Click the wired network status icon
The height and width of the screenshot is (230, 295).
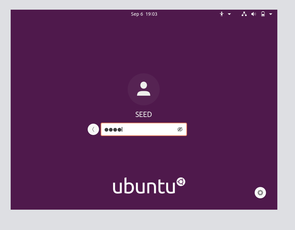244,14
